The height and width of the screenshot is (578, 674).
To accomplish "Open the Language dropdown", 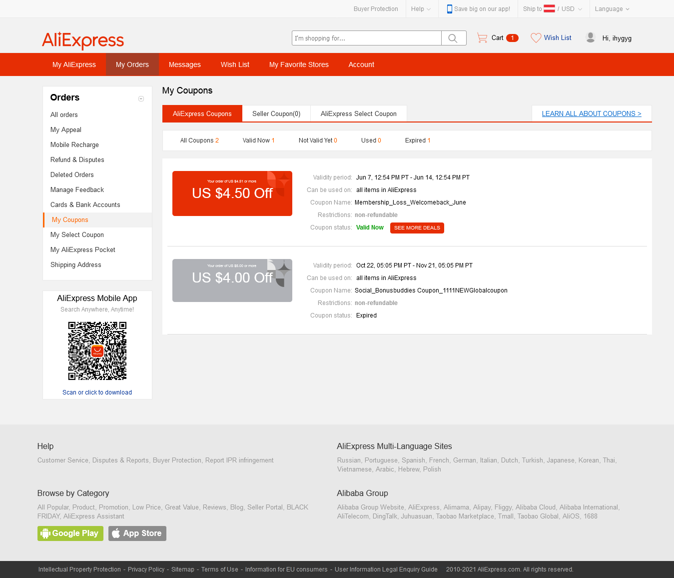I will (x=612, y=9).
